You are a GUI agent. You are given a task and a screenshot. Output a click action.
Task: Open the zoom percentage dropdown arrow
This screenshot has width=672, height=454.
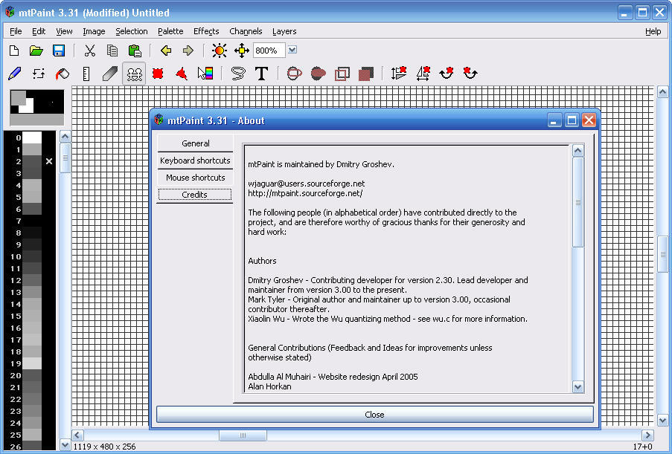tap(292, 50)
